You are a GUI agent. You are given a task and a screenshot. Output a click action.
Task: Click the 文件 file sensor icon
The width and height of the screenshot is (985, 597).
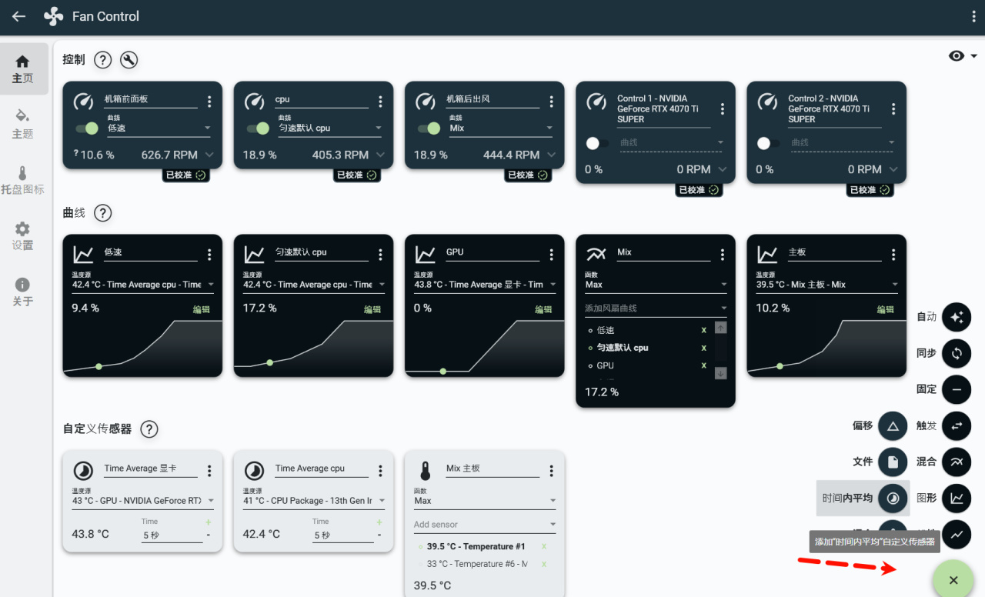(x=893, y=462)
